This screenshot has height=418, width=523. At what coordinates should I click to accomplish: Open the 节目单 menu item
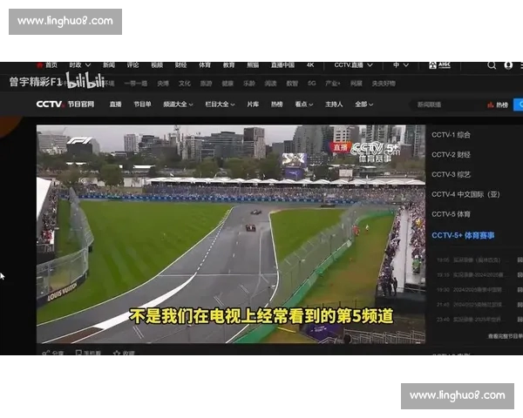(142, 104)
